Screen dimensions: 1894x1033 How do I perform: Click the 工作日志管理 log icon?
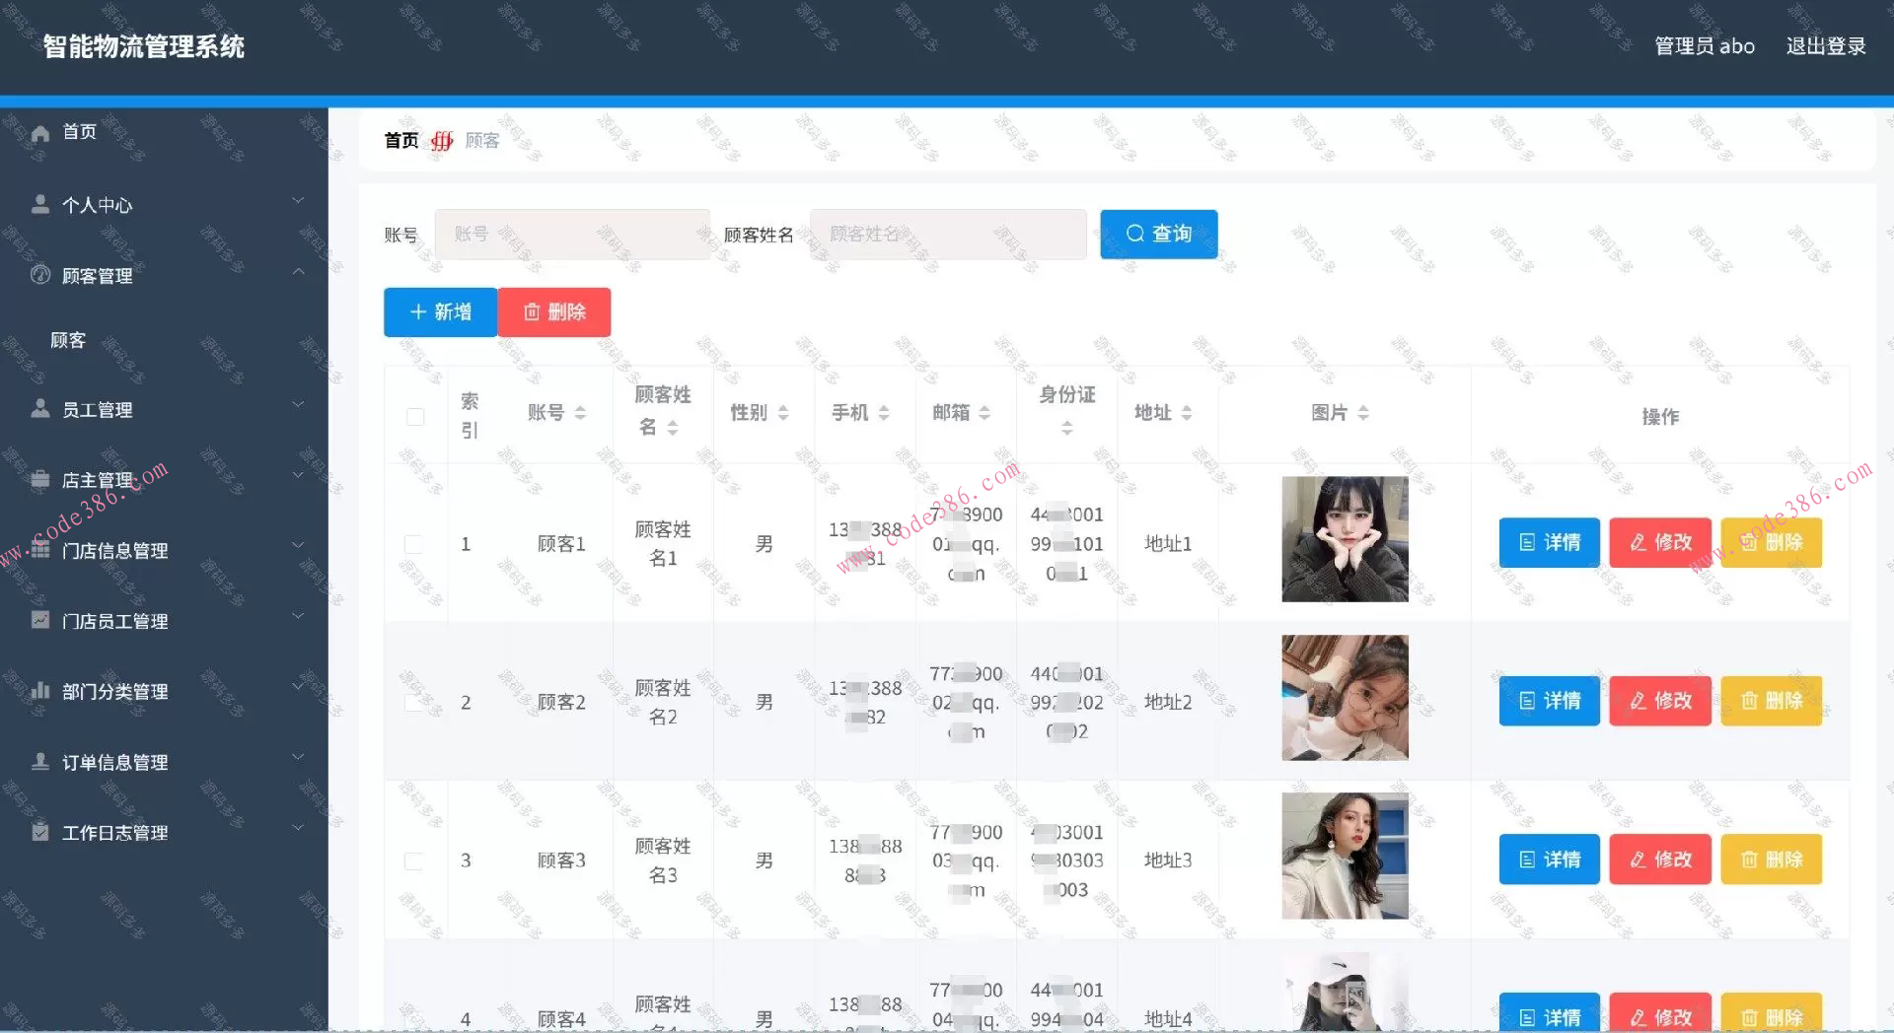pyautogui.click(x=39, y=832)
